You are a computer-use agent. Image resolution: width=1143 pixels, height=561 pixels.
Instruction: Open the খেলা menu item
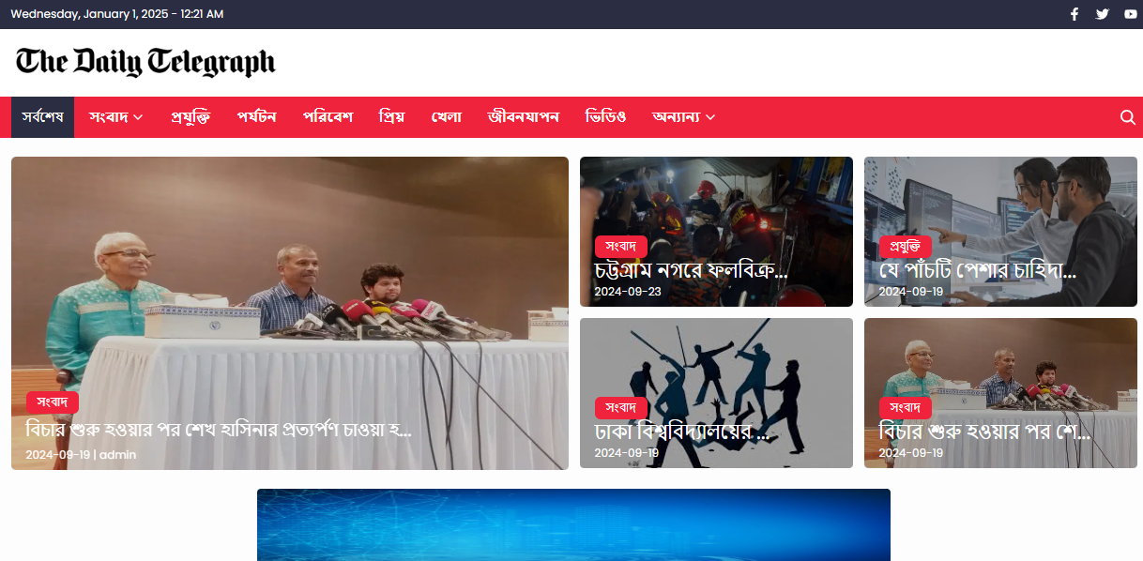(447, 117)
